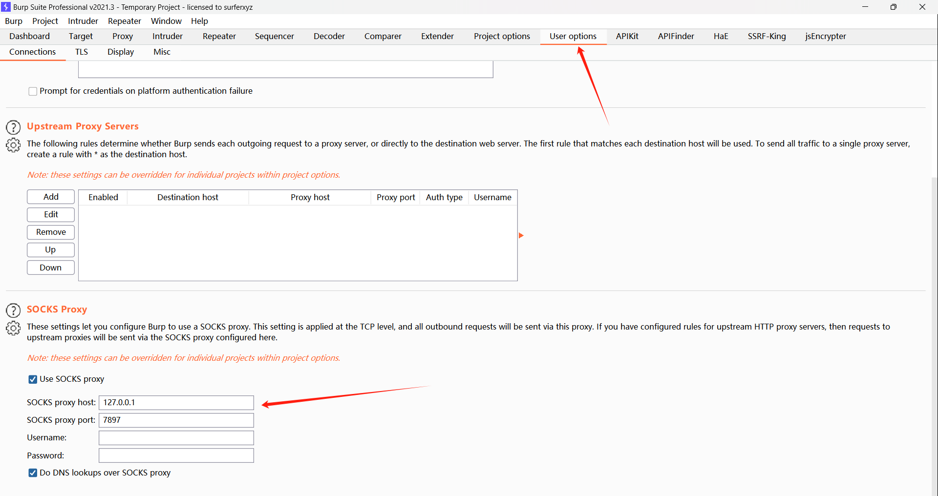Click the vertical scrollbar on the right
Image resolution: width=938 pixels, height=496 pixels.
pos(934,293)
